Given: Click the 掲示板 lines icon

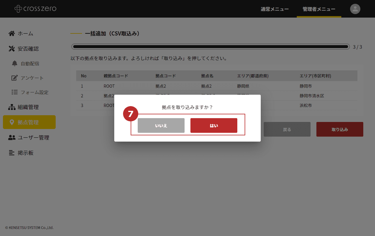Looking at the screenshot, I should click(12, 153).
